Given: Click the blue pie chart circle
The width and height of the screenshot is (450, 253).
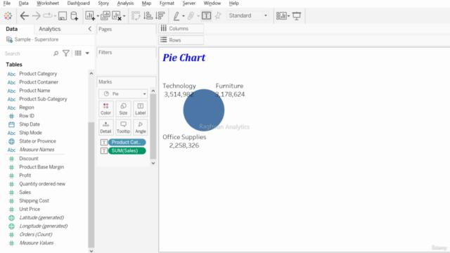Looking at the screenshot, I should click(204, 110).
